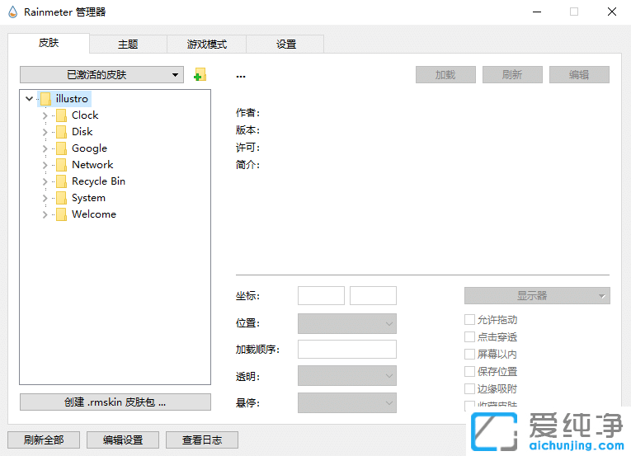Click the second 坐标 input field
Viewport: 631px width, 456px height.
(373, 296)
